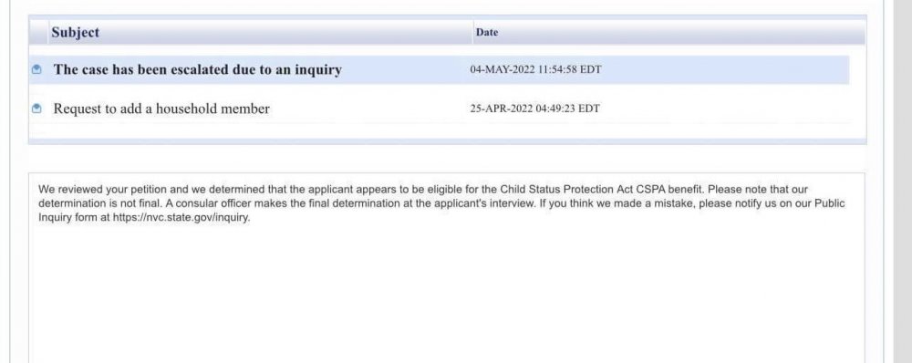Sort messages by the Date column header
This screenshot has height=363, width=912.
(x=487, y=33)
